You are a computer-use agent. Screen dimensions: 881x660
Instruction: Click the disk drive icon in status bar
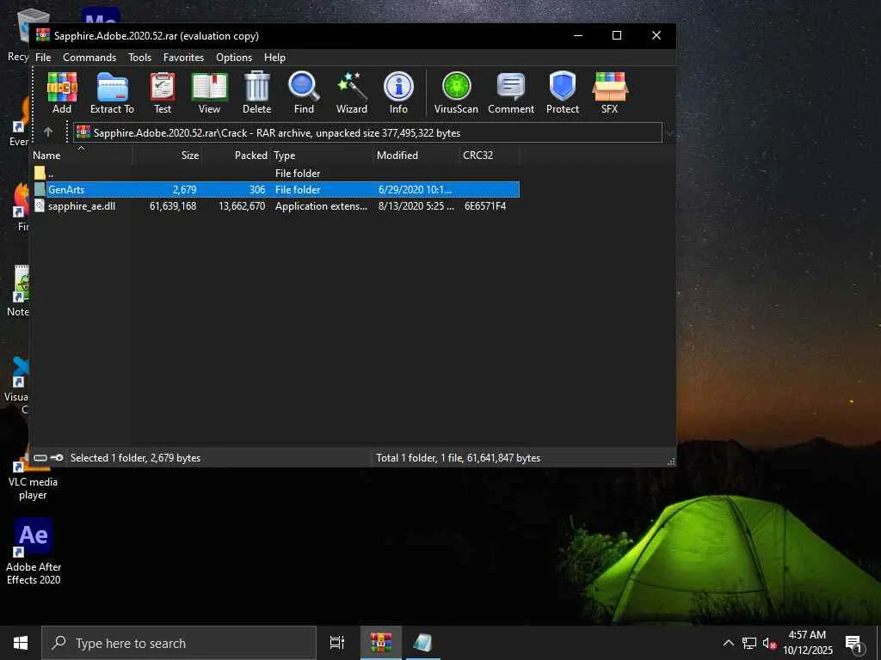tap(40, 458)
